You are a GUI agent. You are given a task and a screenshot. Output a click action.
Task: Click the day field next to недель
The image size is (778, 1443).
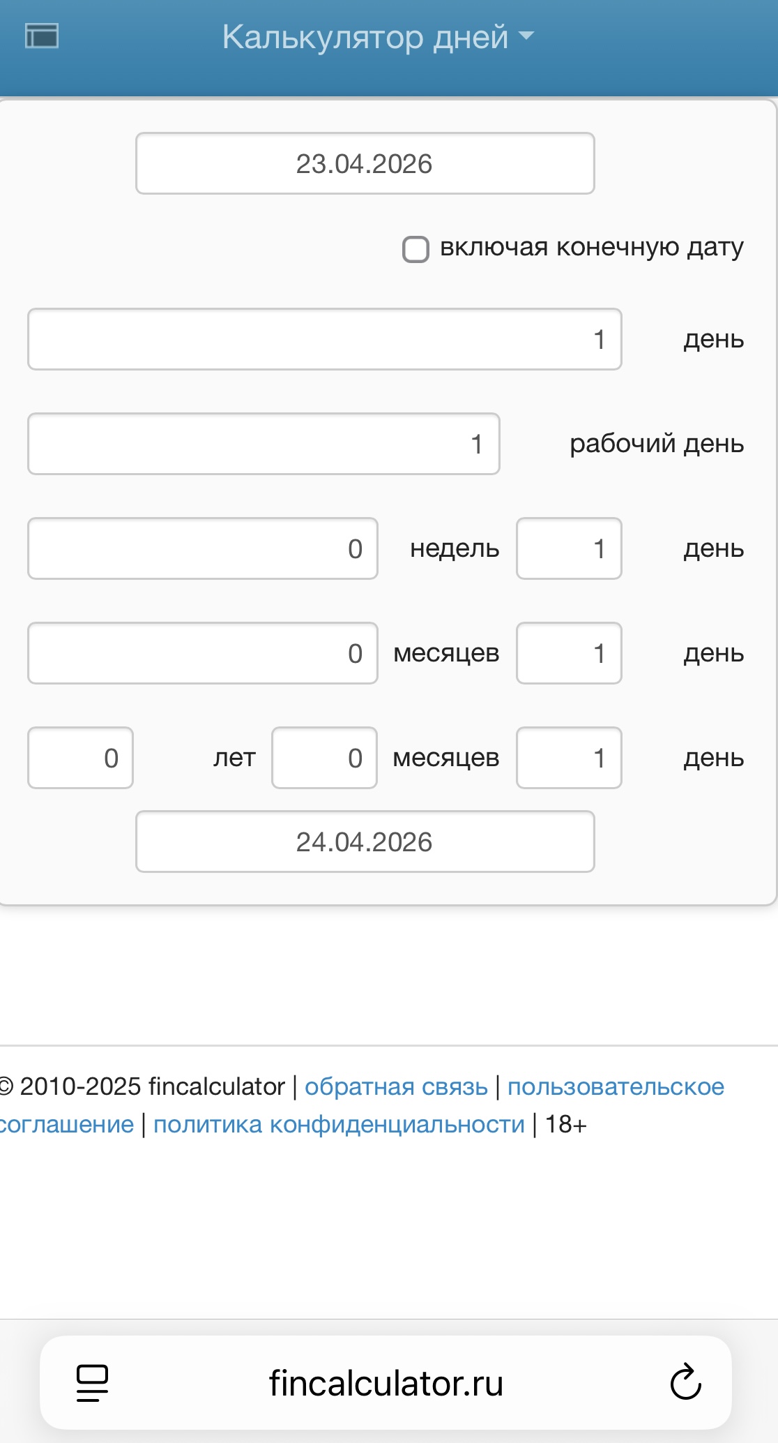click(568, 548)
